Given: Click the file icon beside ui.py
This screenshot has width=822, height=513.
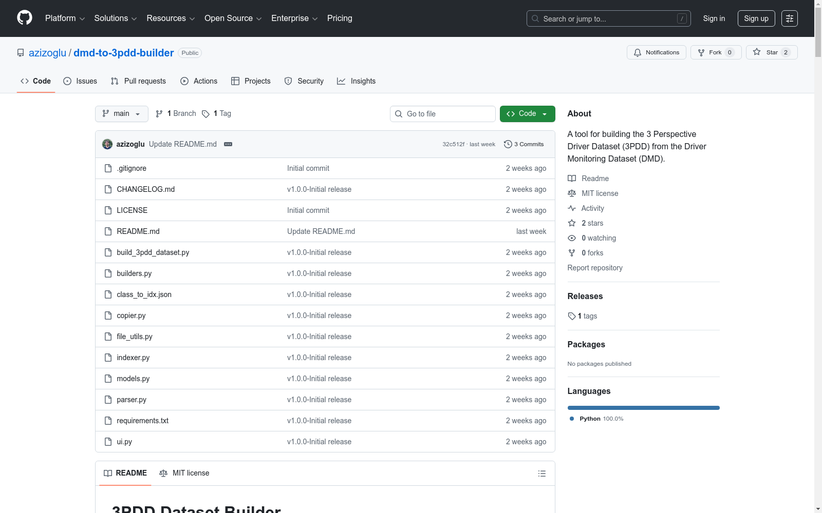Looking at the screenshot, I should coord(108,442).
